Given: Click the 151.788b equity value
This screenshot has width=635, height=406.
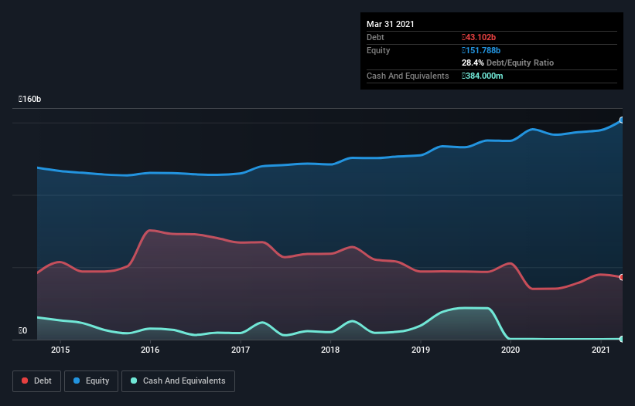Looking at the screenshot, I should coord(481,50).
